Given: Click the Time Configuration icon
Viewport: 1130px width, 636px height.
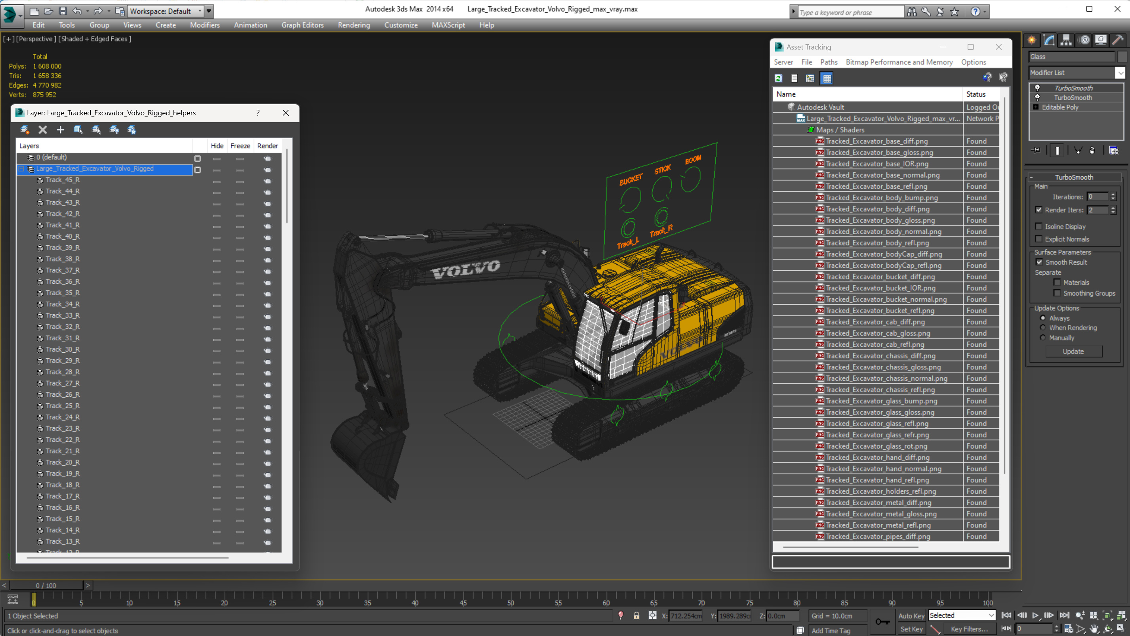Looking at the screenshot, I should click(x=1069, y=629).
